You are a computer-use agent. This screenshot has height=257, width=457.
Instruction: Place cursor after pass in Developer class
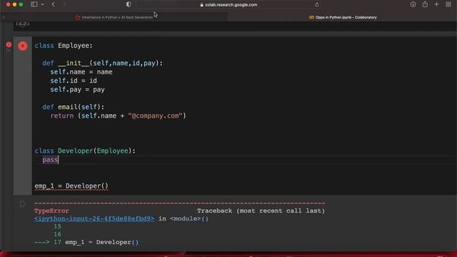coord(59,160)
